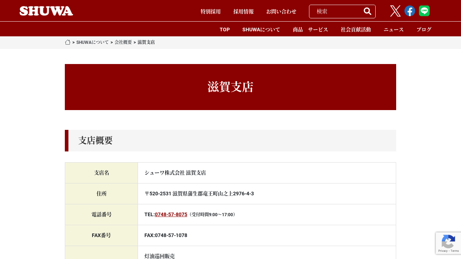Open the LINE social icon
Screen dimensions: 461x259
(424, 11)
